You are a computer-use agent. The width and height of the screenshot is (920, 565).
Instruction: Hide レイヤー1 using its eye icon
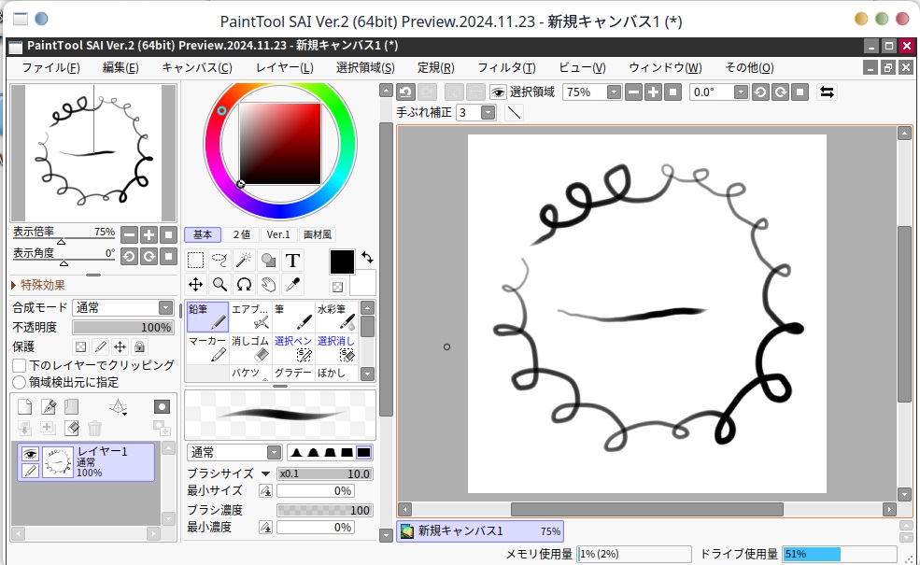30,454
